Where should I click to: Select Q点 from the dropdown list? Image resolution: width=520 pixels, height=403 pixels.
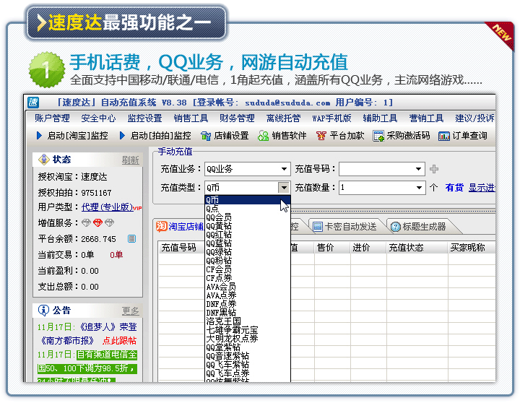(x=248, y=209)
